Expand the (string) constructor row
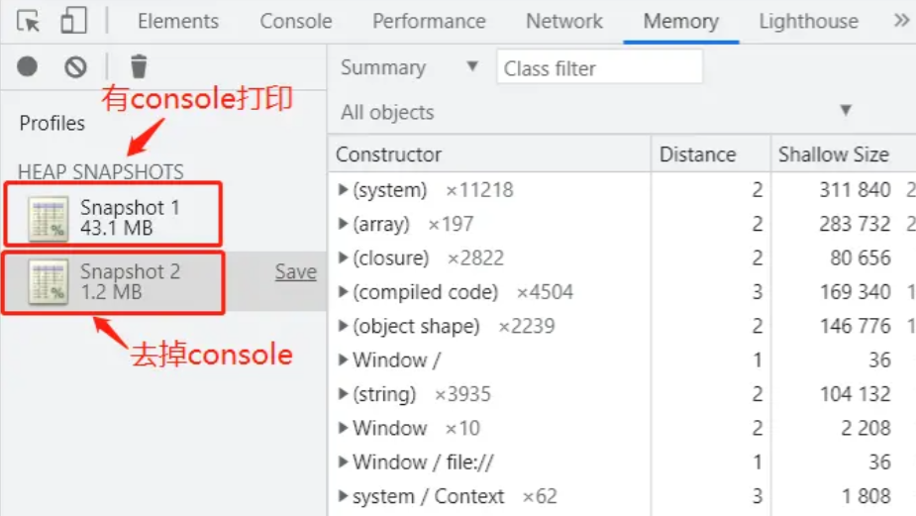 click(343, 393)
